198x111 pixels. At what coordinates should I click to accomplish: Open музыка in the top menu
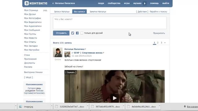click(x=137, y=3)
